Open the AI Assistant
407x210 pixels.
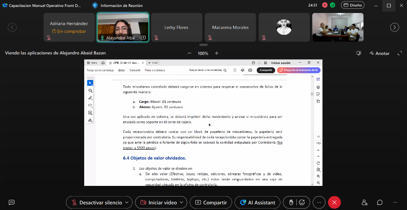257,203
